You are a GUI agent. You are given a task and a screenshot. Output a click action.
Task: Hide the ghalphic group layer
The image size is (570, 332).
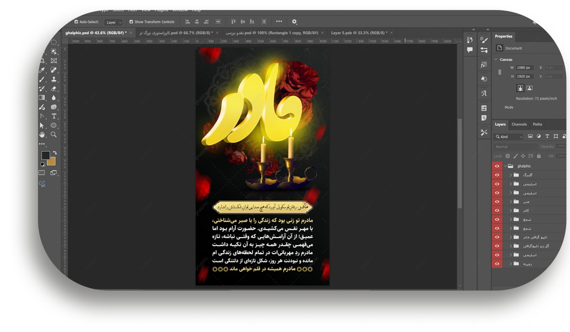tap(497, 166)
